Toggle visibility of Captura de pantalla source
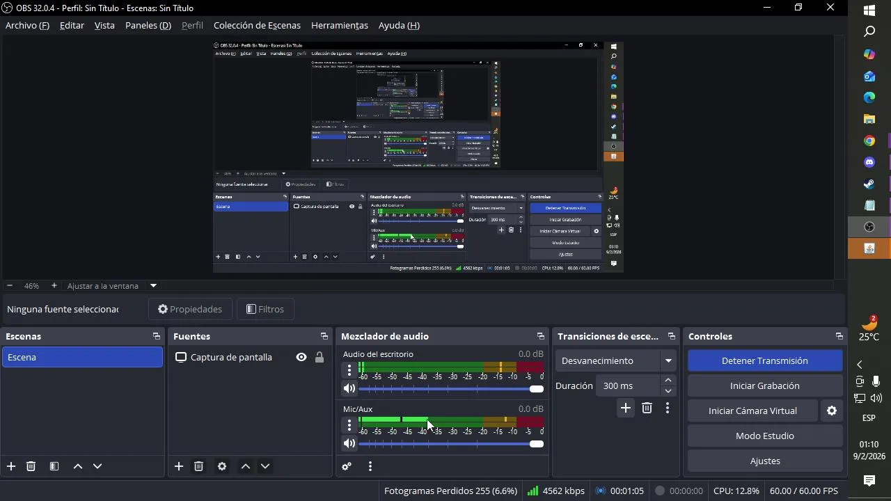891x501 pixels. pos(301,357)
